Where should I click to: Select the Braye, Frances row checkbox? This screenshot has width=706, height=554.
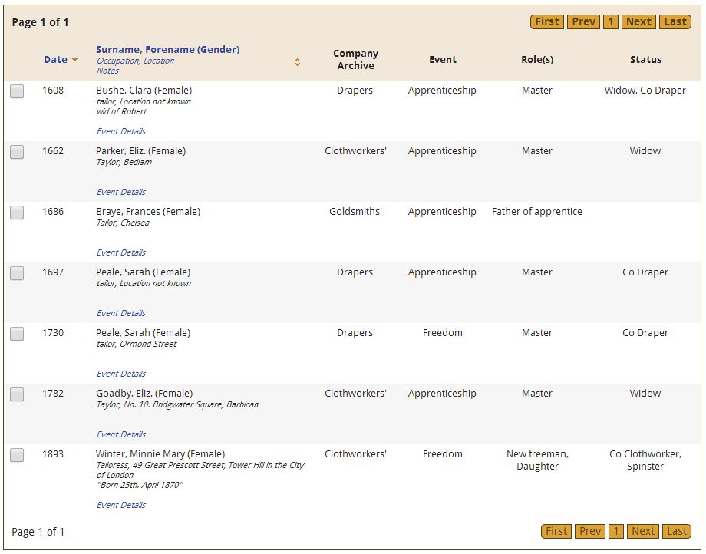pyautogui.click(x=17, y=213)
